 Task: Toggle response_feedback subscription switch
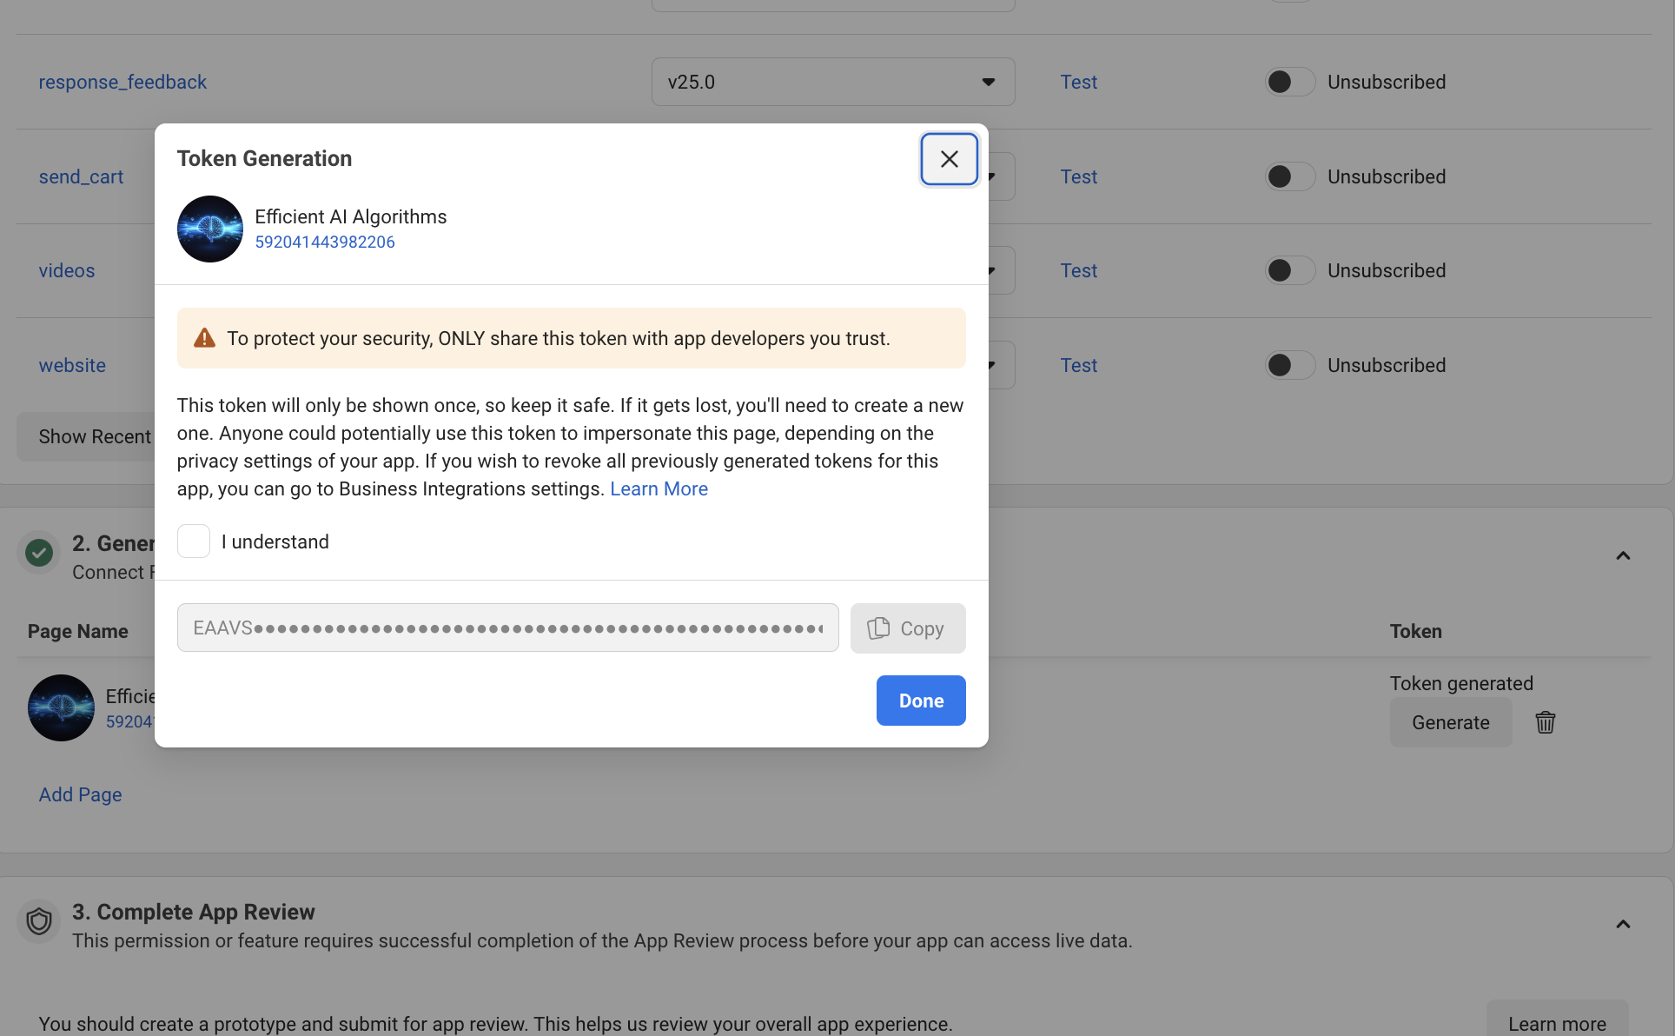pos(1290,82)
